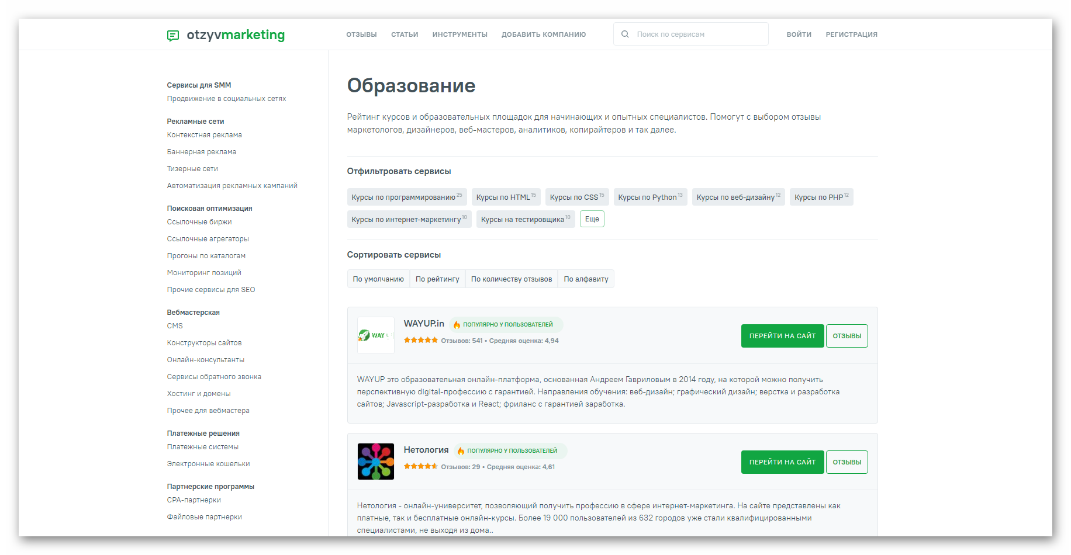Open Добавить компанию in the header
This screenshot has width=1071, height=555.
544,34
